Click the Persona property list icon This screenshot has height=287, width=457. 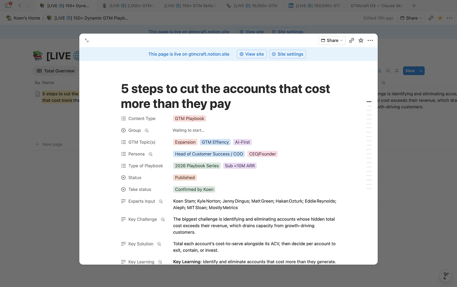(123, 154)
